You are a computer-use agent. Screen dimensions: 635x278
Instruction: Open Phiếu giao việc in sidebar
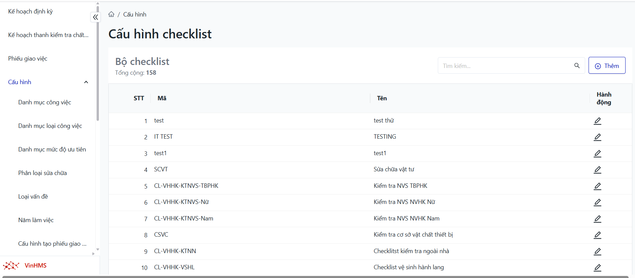[x=28, y=59]
